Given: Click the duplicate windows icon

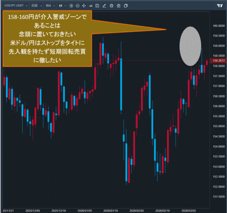Looking at the screenshot, I should click(x=126, y=6).
